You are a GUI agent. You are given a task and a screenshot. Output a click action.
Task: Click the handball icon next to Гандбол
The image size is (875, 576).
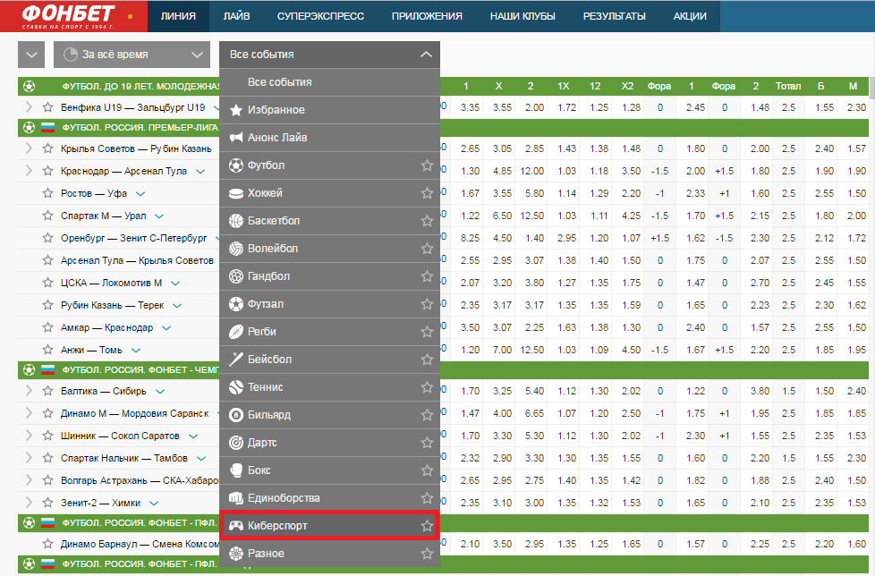click(236, 276)
